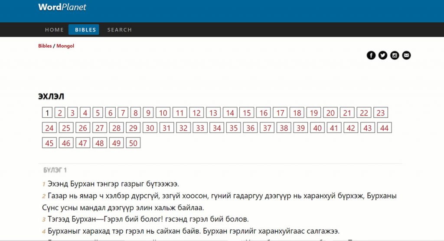The width and height of the screenshot is (444, 241).
Task: Go to chapter 2
Action: tap(60, 113)
